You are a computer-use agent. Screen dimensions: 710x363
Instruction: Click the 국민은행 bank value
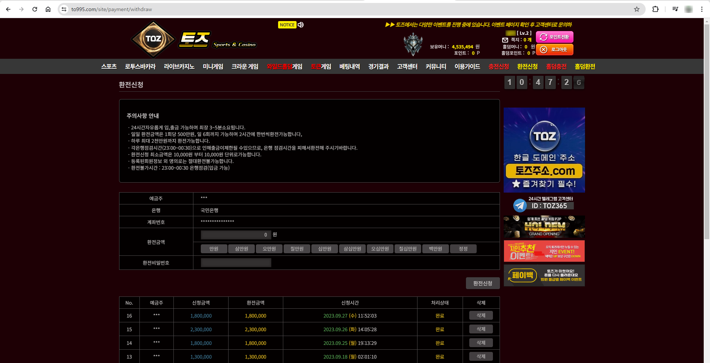209,210
